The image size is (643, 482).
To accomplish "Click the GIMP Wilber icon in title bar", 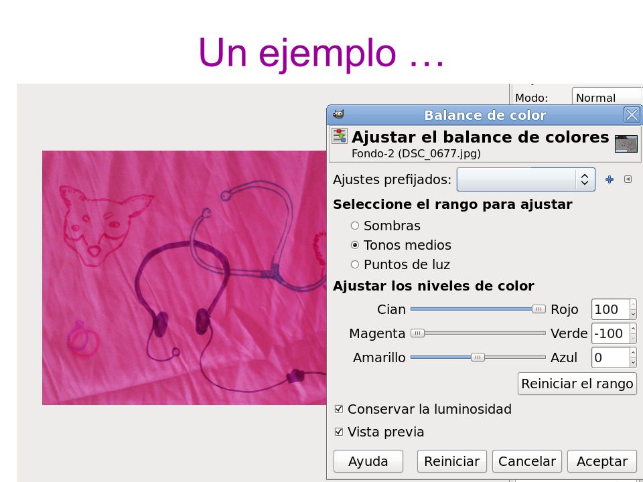I will coord(338,114).
